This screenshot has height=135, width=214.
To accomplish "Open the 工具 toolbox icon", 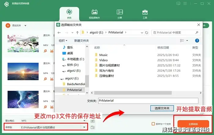I will tap(145, 14).
